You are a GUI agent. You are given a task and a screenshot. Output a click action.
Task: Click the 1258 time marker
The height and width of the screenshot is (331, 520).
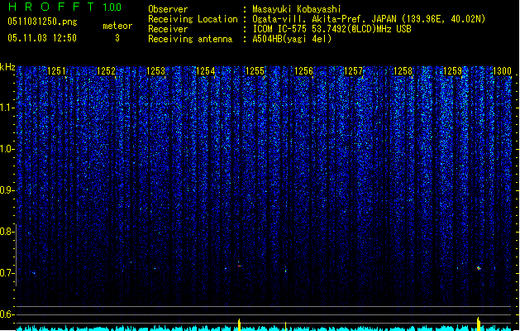(x=403, y=70)
